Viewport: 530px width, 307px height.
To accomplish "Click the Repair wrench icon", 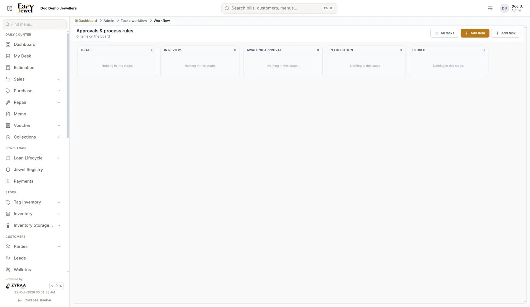I will [x=8, y=102].
